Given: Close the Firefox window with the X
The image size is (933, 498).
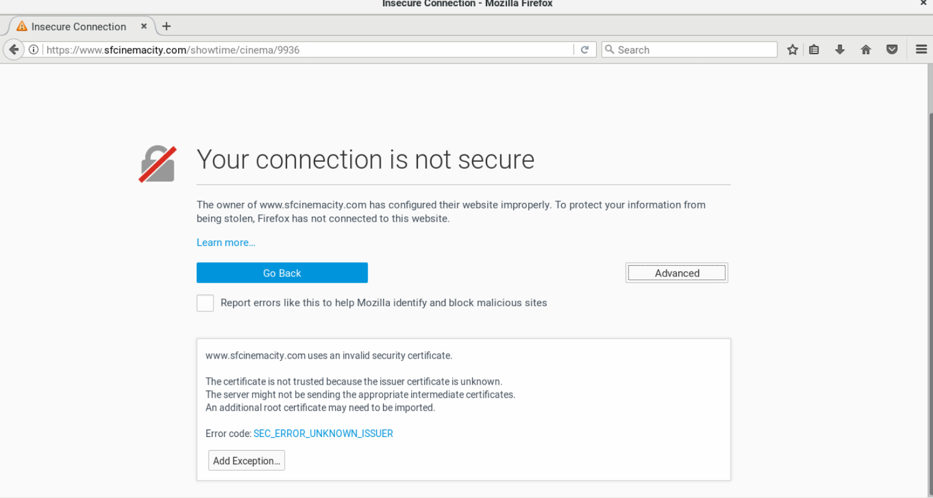Looking at the screenshot, I should tap(924, 4).
